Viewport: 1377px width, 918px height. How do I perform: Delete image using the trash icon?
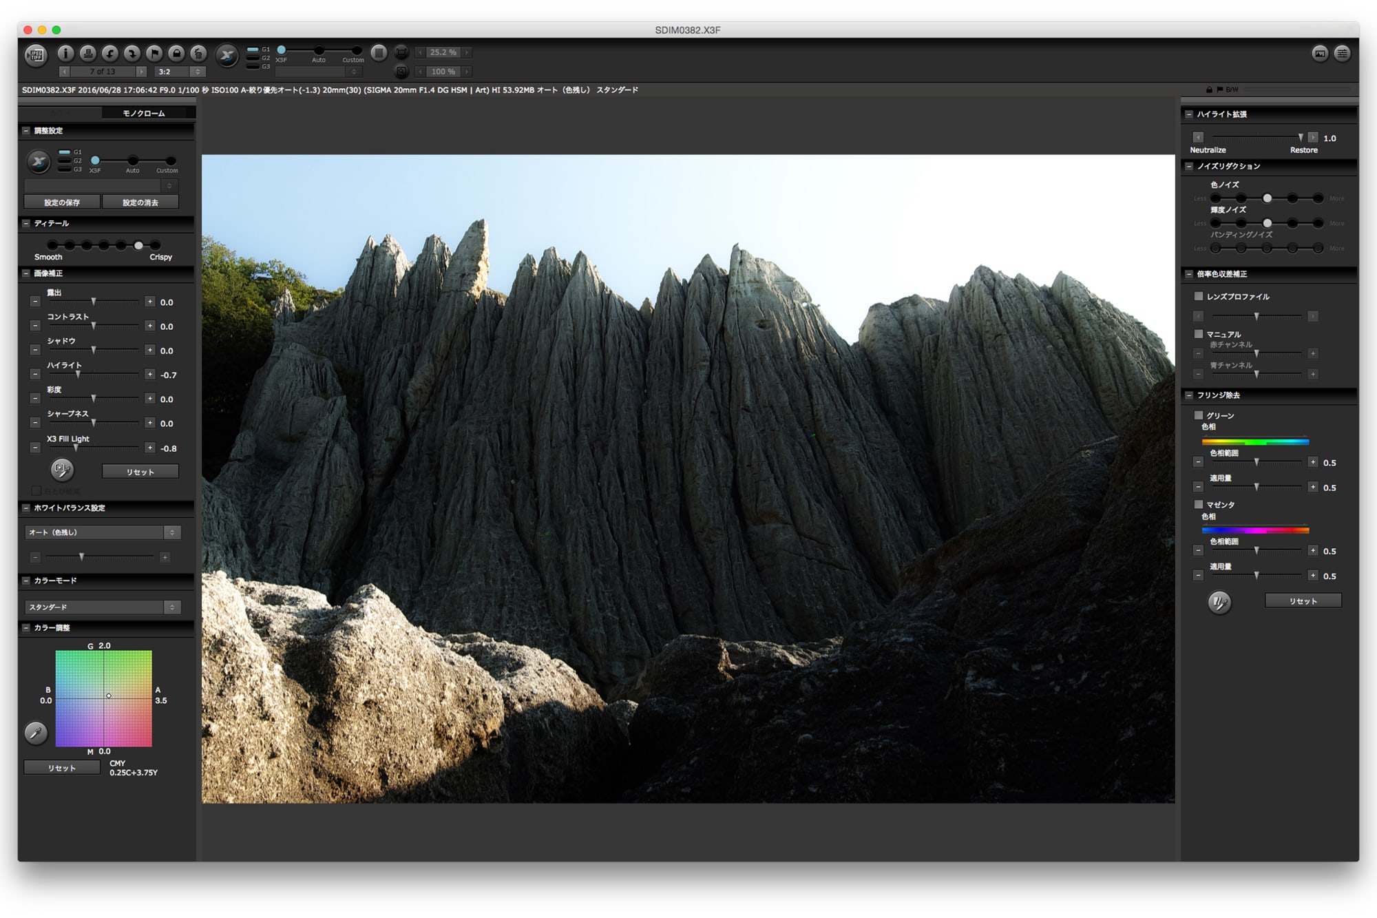[x=198, y=53]
